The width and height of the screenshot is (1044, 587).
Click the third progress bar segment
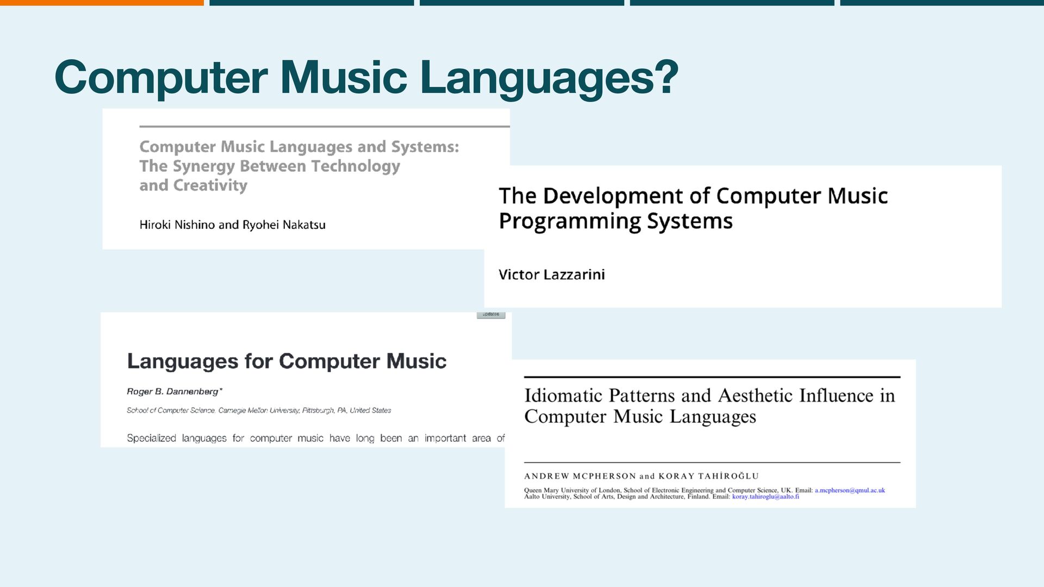pos(522,3)
